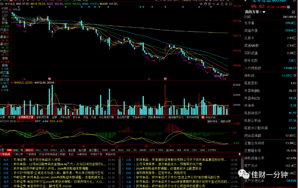
Task: Click the 指标说明 button
Action: point(225,122)
